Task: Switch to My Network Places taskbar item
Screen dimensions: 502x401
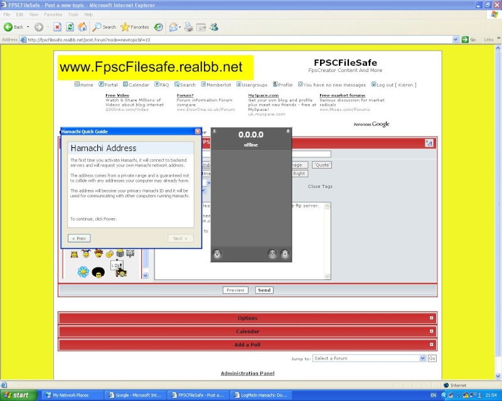Action: [x=72, y=395]
